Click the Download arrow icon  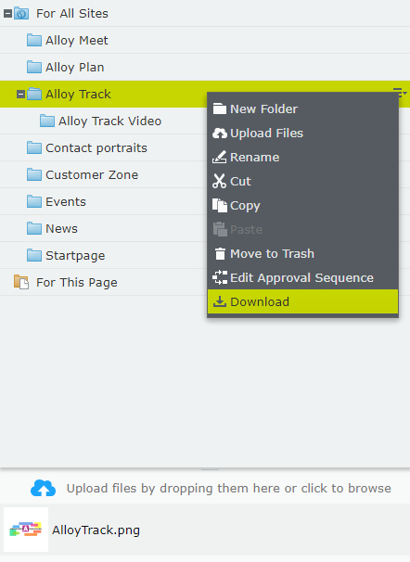pos(219,301)
